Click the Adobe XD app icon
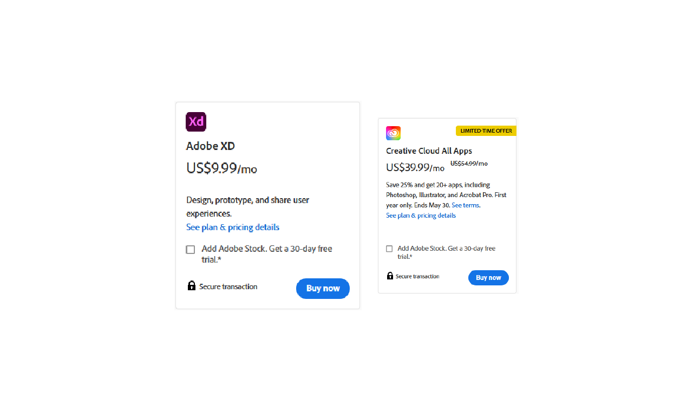 click(x=196, y=122)
